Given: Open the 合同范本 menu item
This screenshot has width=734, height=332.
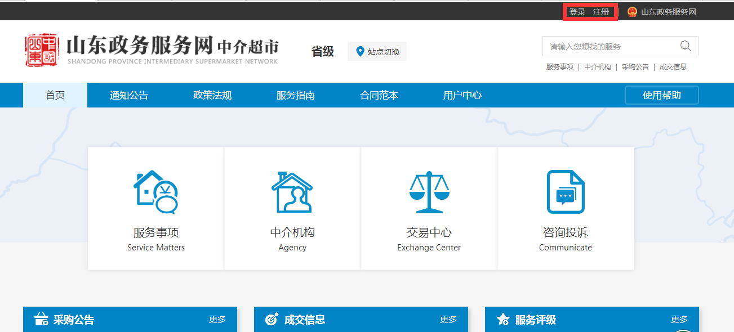Looking at the screenshot, I should pyautogui.click(x=379, y=95).
